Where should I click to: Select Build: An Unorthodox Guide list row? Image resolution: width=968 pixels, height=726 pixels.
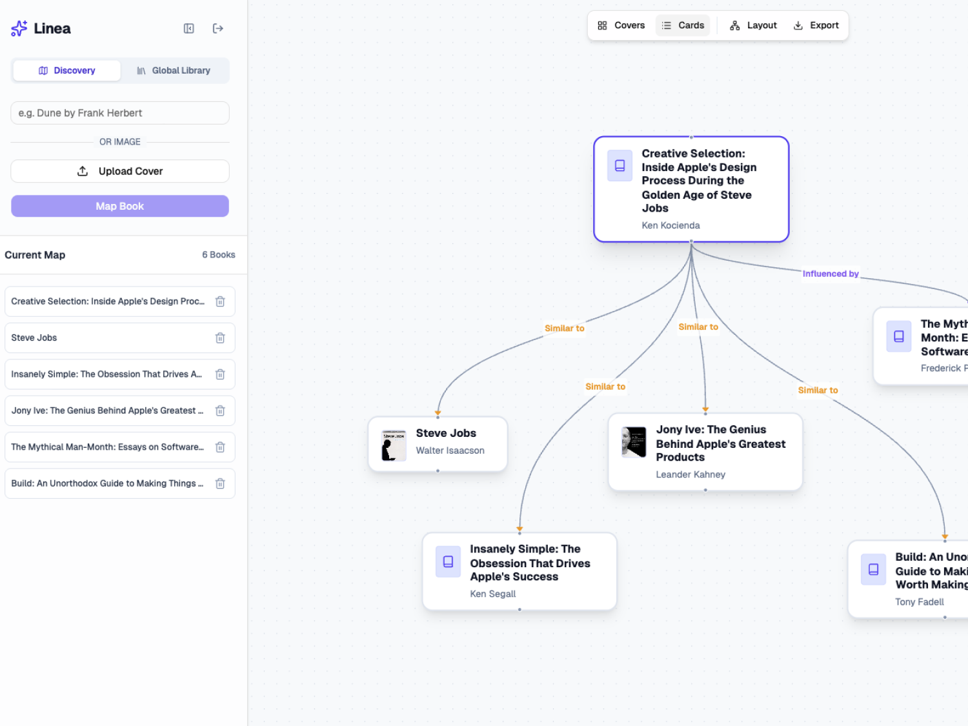point(120,483)
